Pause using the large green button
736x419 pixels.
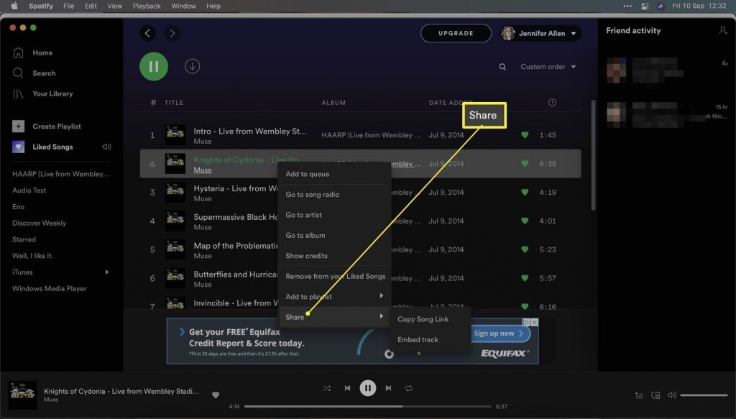(154, 66)
